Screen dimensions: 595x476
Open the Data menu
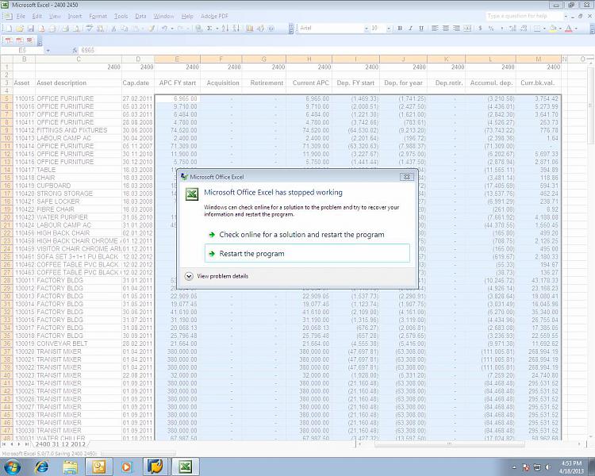140,17
